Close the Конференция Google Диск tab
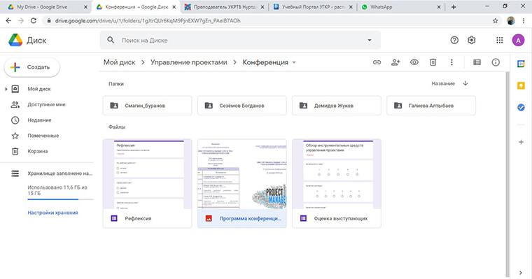Screen dimensions: 532x279 pos(174,7)
